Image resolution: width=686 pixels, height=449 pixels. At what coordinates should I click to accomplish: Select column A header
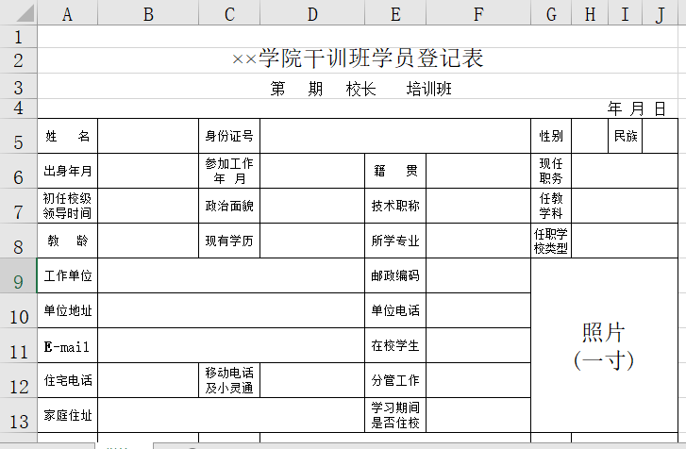point(67,13)
